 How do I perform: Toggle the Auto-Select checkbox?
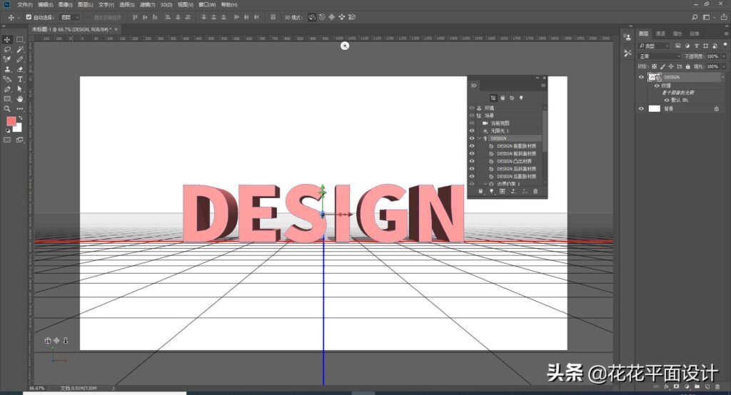click(x=29, y=17)
